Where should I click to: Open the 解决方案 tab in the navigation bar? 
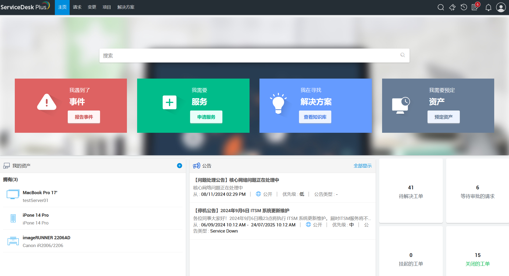pos(126,7)
